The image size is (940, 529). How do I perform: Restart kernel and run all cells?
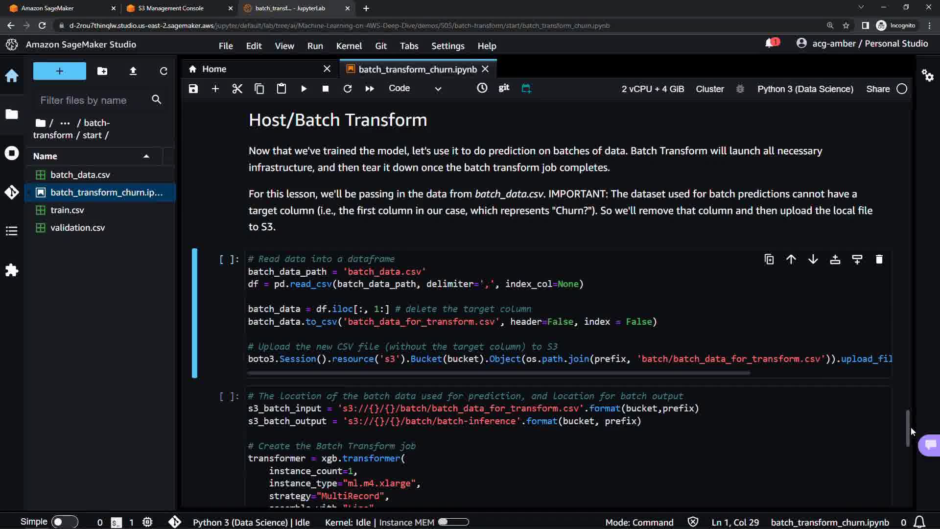point(370,89)
